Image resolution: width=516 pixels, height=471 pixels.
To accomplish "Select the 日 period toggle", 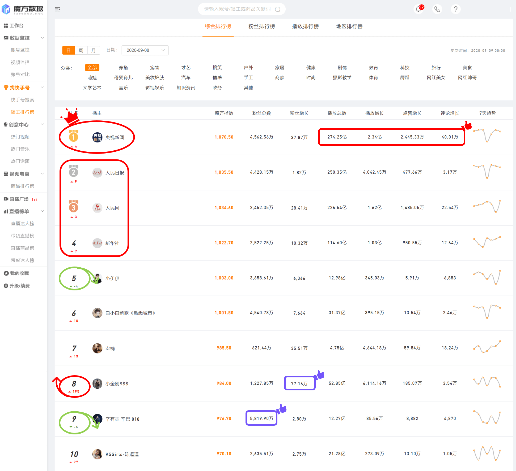I will click(x=69, y=50).
